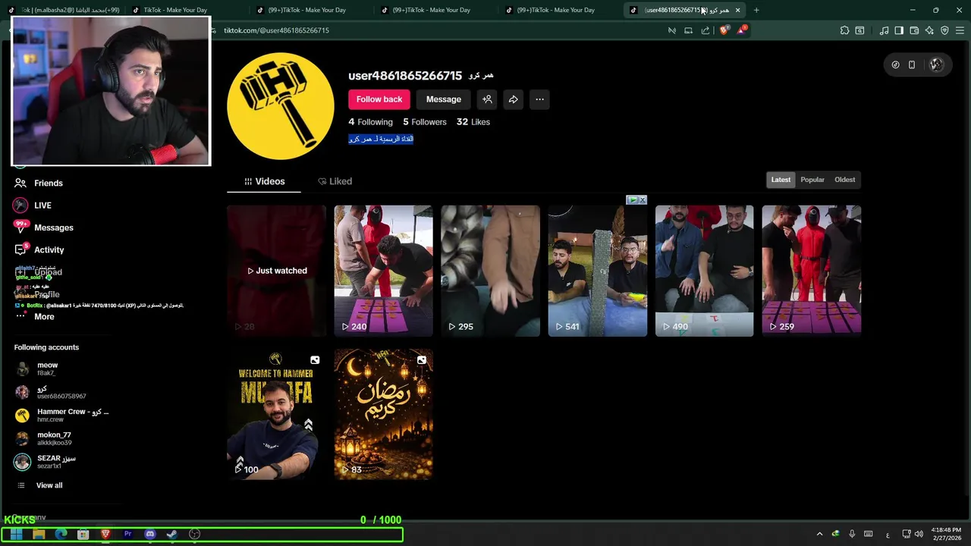Switch to the m.albasha2 TikTok browser tab
Viewport: 971px width, 546px height.
point(63,10)
